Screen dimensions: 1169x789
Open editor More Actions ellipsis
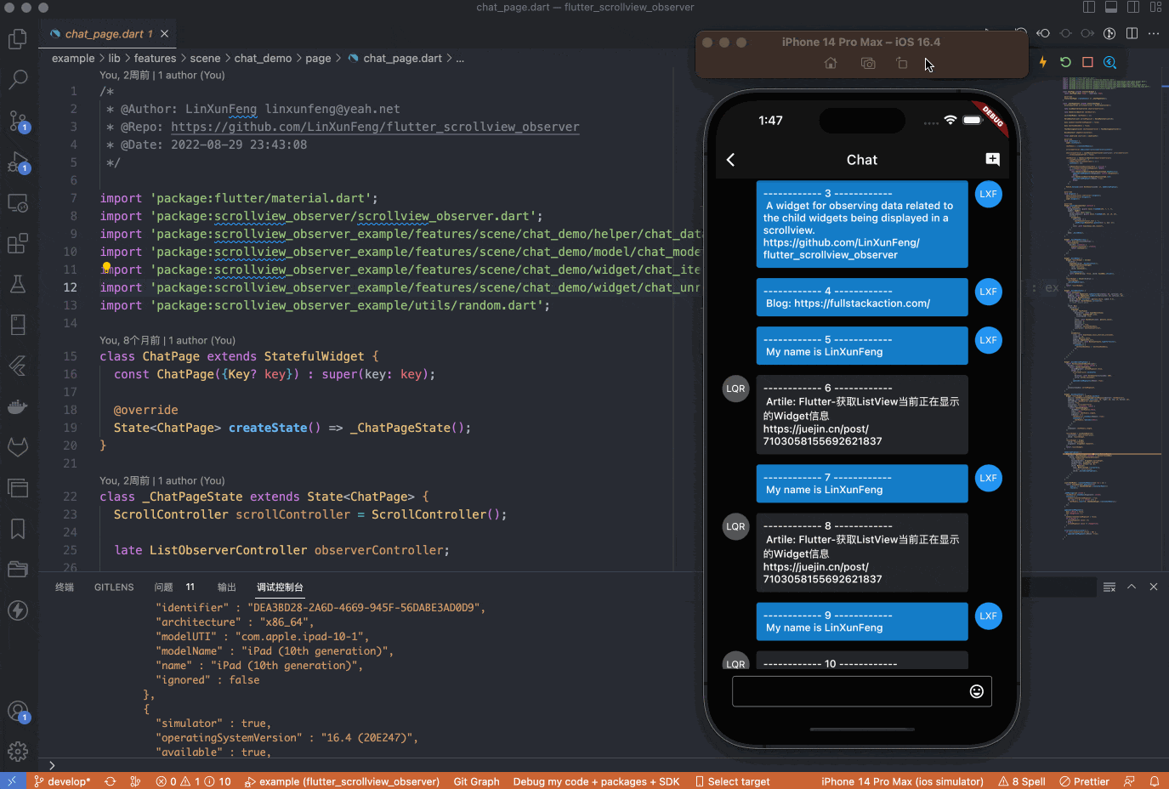[x=1154, y=33]
